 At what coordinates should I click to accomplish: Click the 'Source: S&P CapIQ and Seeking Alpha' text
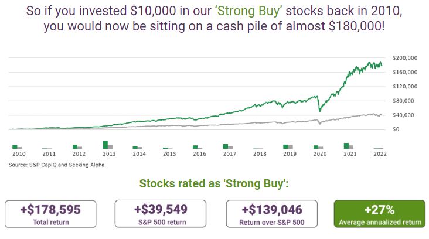click(x=57, y=165)
